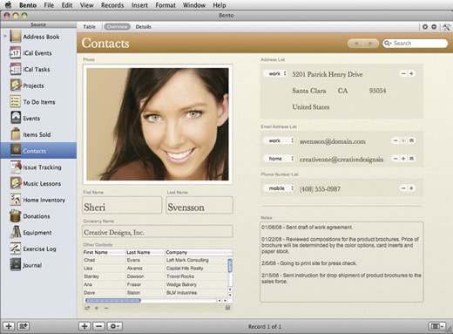The height and width of the screenshot is (334, 453).
Task: Remove row in Other Contacts table
Action: coord(106,308)
